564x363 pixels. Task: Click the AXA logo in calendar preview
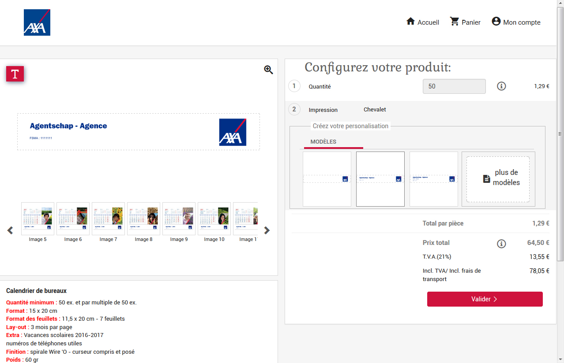233,132
